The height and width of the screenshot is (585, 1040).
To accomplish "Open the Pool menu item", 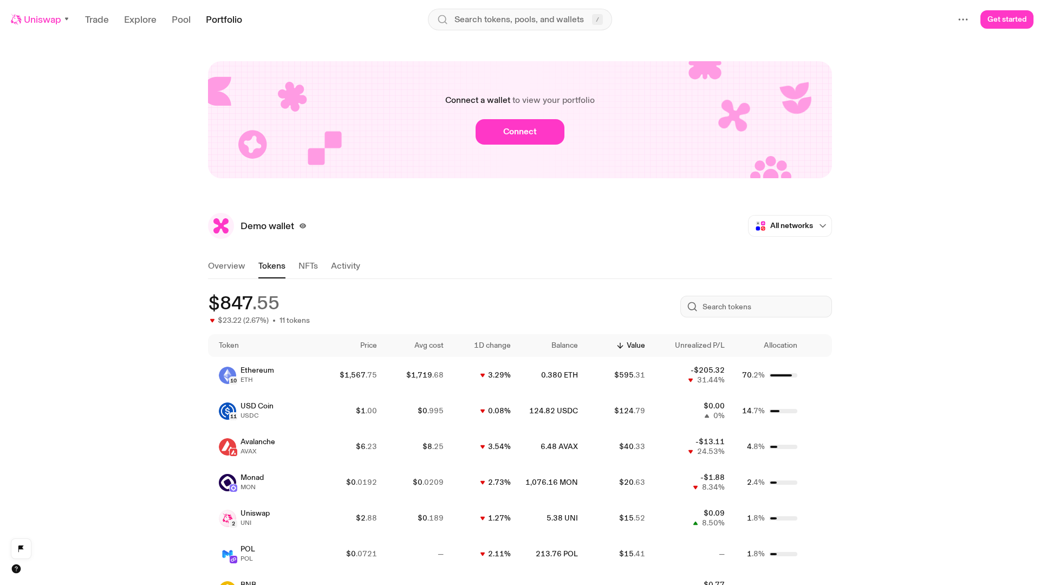I will (x=181, y=19).
